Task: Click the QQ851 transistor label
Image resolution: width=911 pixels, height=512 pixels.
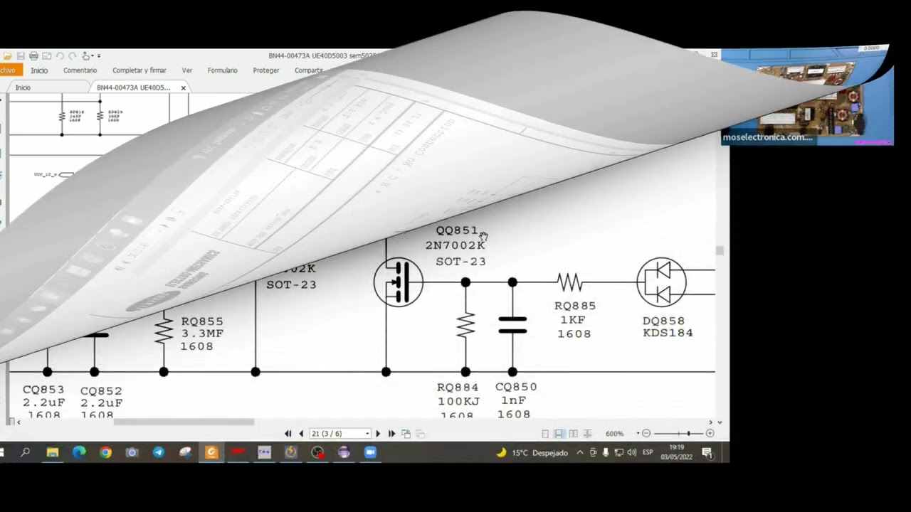Action: coord(456,230)
